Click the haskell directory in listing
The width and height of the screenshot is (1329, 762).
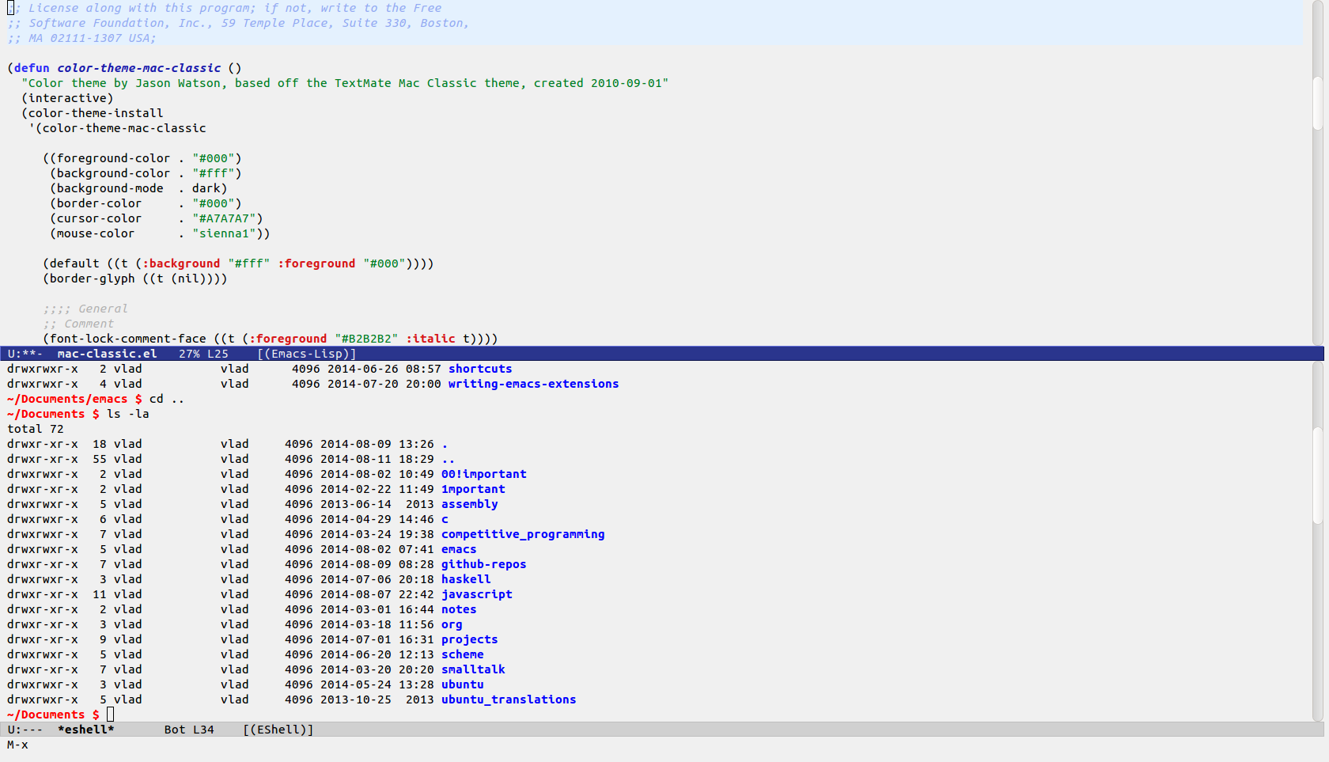coord(465,579)
